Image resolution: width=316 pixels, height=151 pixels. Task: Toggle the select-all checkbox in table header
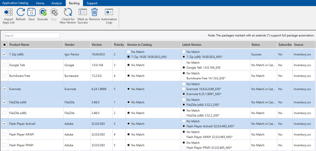pos(4,45)
